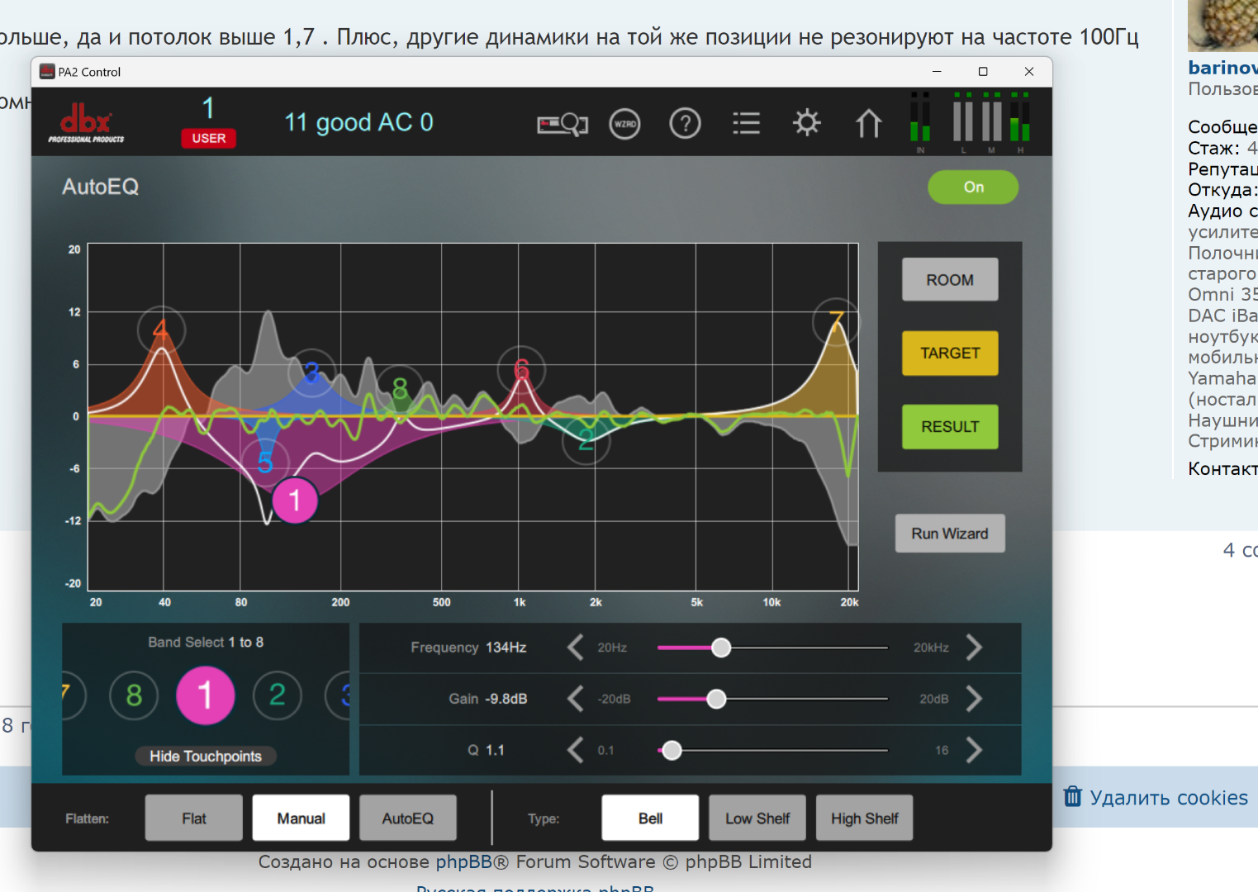Image resolution: width=1258 pixels, height=892 pixels.
Task: Select band 8 circle in Band Select
Action: click(134, 695)
